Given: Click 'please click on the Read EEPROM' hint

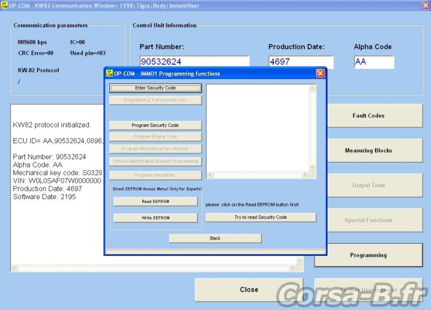Looking at the screenshot, I should (x=252, y=205).
